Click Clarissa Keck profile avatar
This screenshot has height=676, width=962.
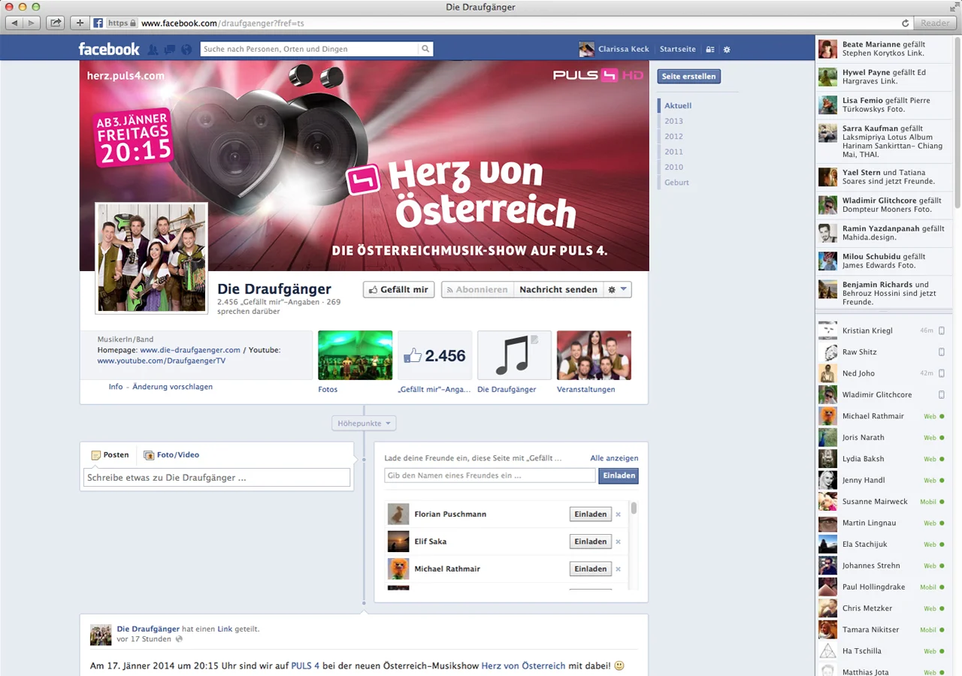[x=586, y=49]
